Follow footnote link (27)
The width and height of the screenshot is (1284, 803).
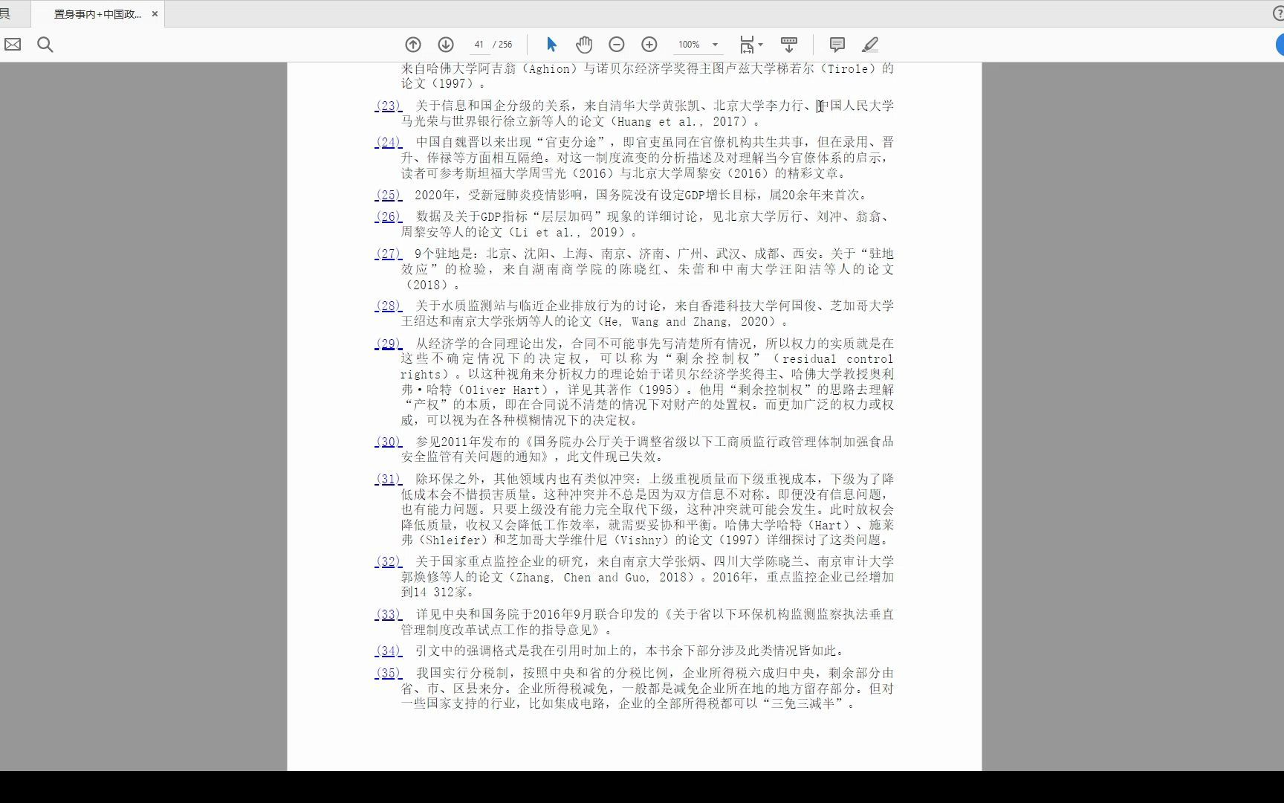pos(389,254)
